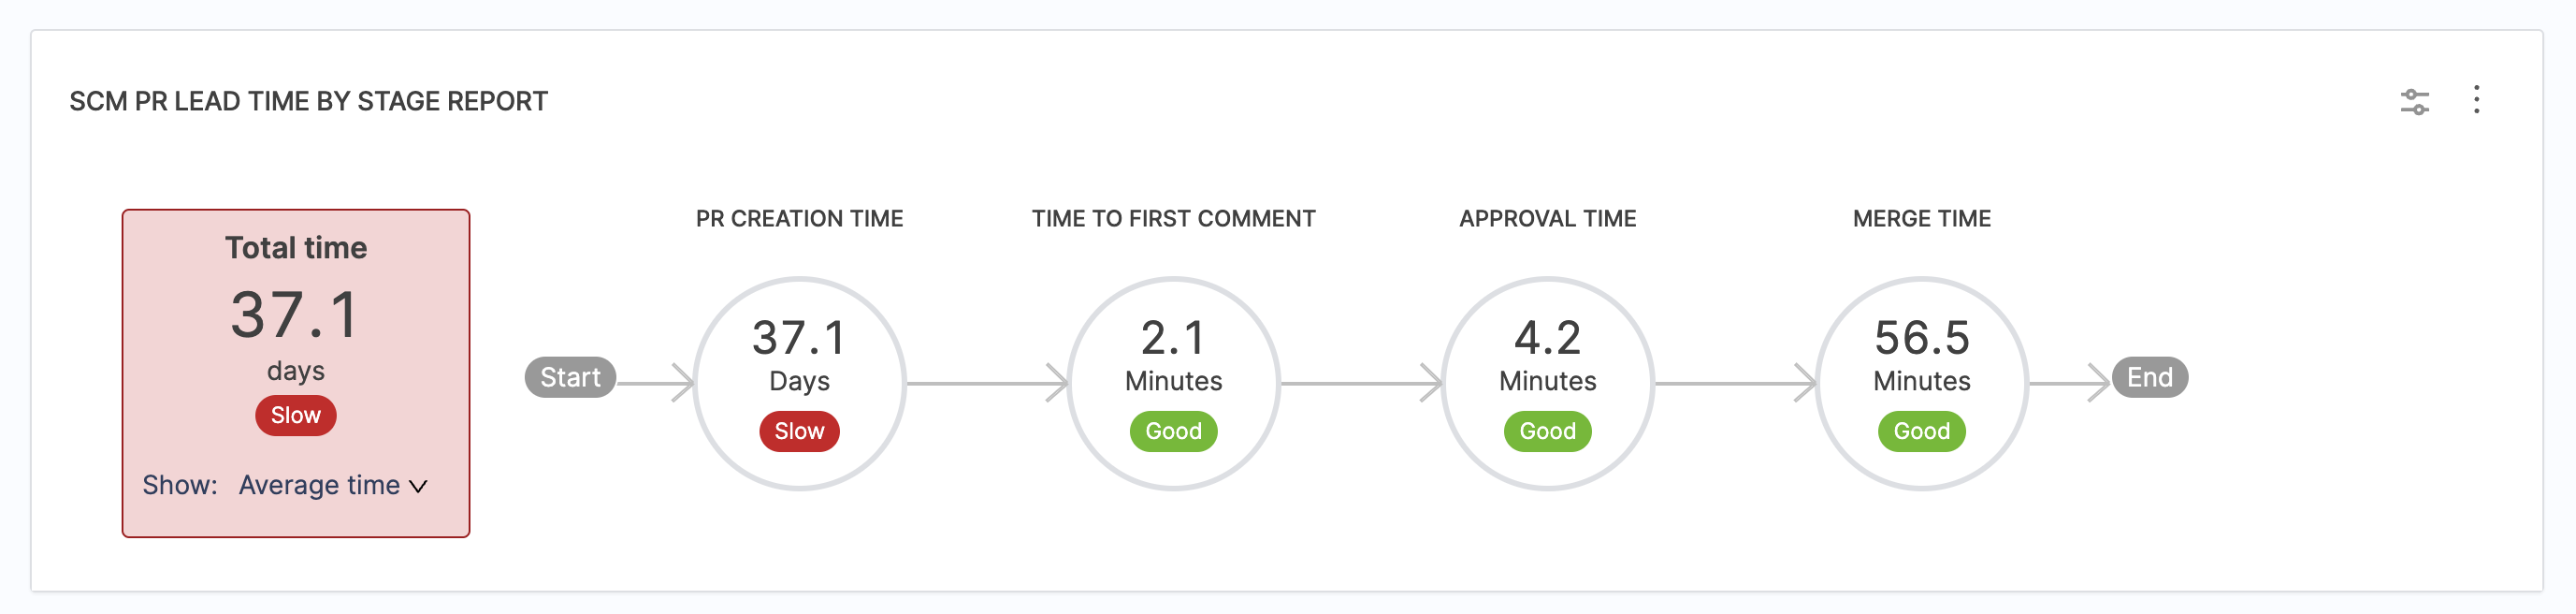
Task: Click the TIME TO FIRST COMMENT label
Action: point(1173,219)
